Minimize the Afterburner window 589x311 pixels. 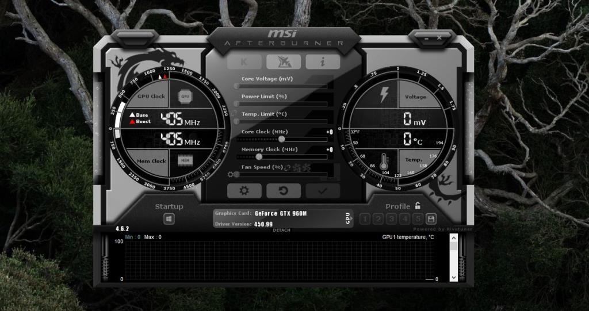pos(426,38)
